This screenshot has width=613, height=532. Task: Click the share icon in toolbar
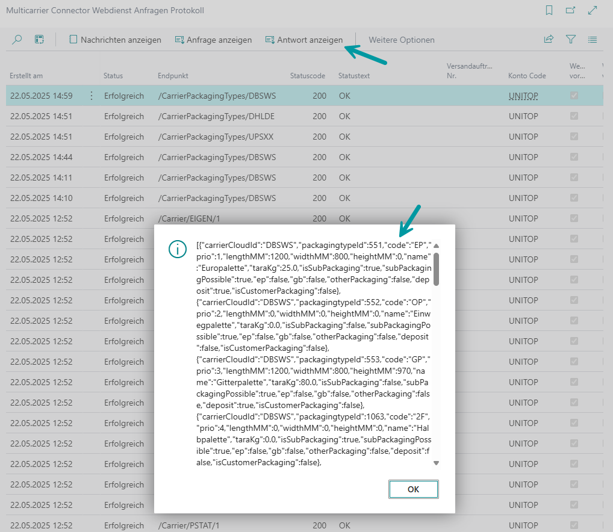(x=549, y=40)
